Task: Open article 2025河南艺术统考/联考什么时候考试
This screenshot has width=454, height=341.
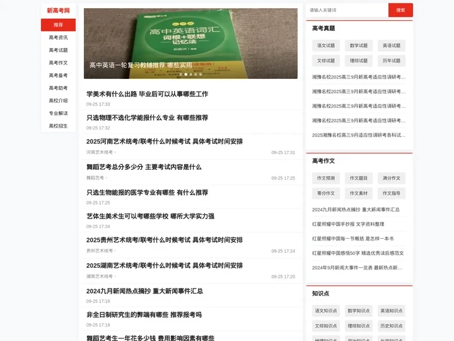Action: click(165, 141)
